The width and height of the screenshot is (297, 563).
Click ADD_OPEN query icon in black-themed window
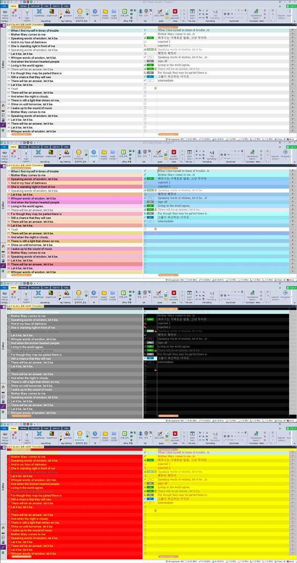[x=159, y=296]
